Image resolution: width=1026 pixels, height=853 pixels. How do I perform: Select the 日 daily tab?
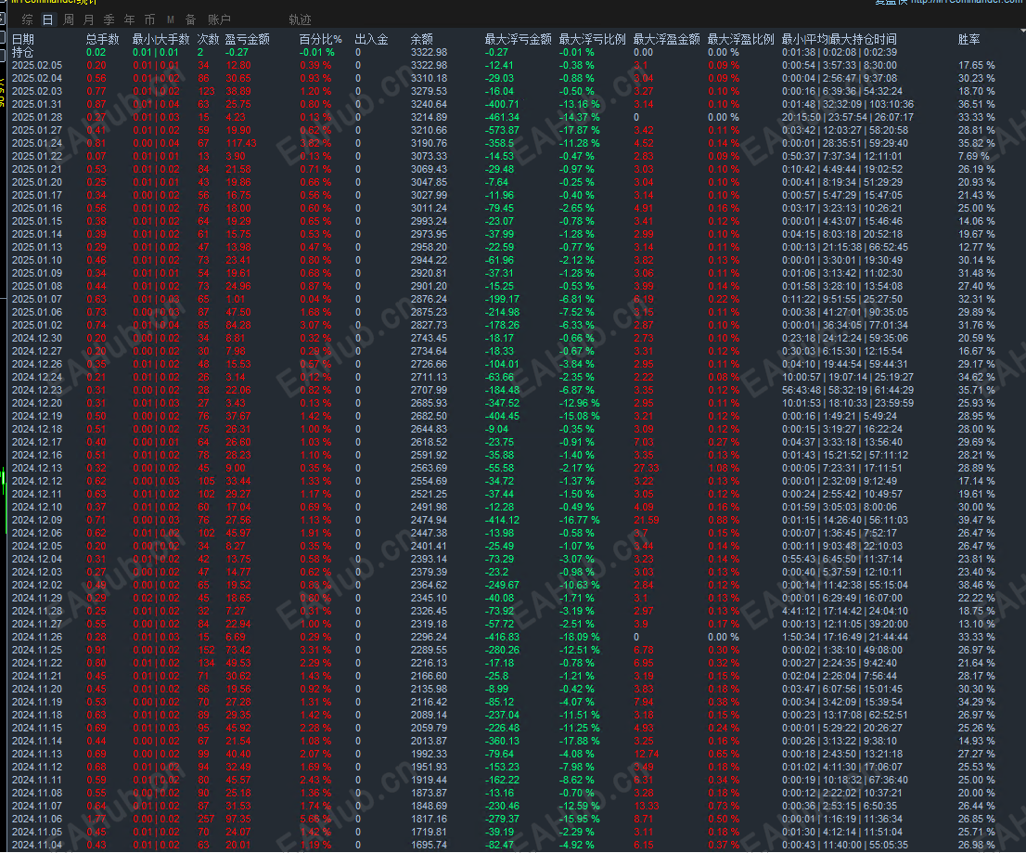tap(47, 19)
